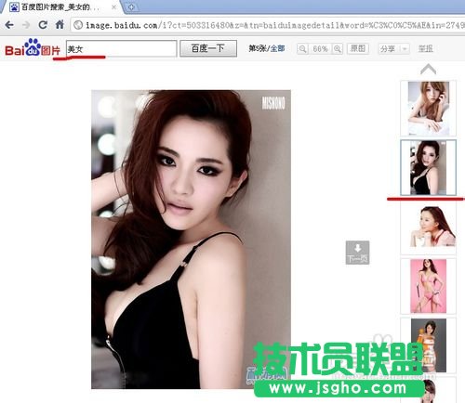Viewport: 465px width, 403px height.
Task: Open a new browser tab
Action: tap(131, 6)
